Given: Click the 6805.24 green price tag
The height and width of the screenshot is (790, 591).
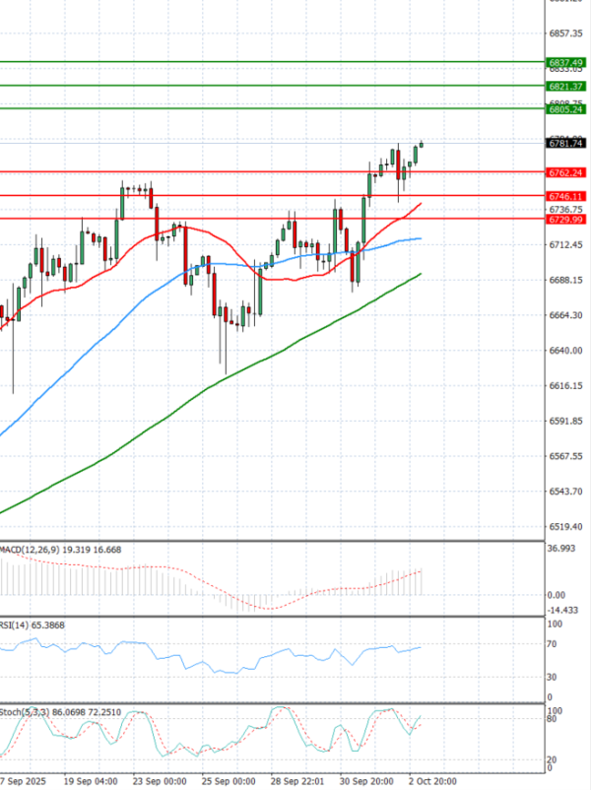Looking at the screenshot, I should (565, 109).
